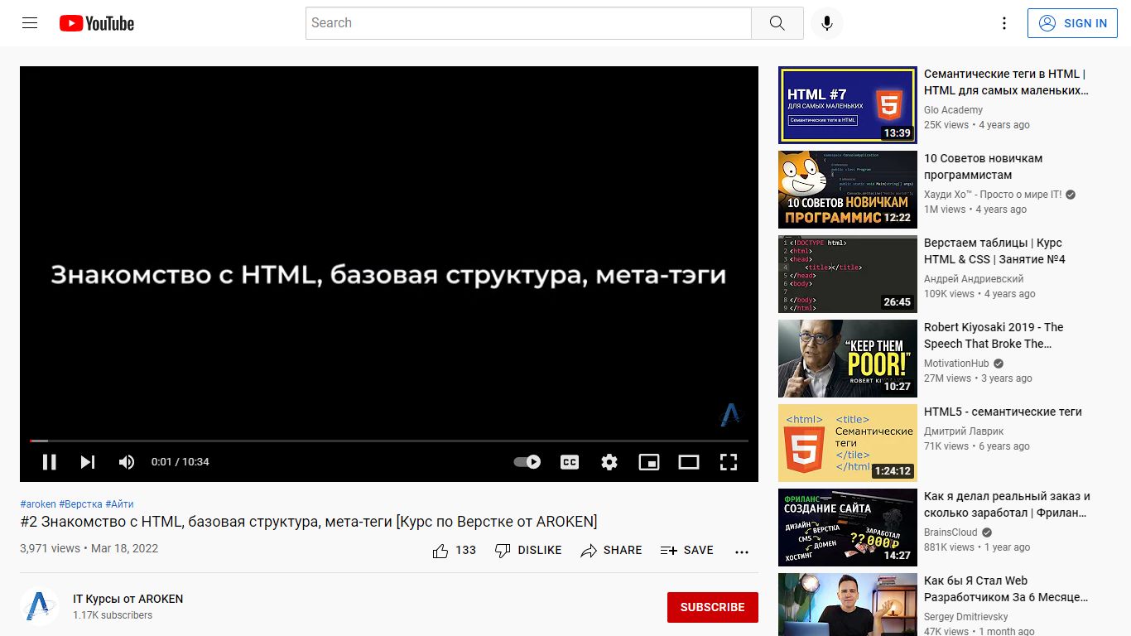Open Sergey Dmitrievsky video thumbnail
Screen dimensions: 1131x636
tap(848, 605)
